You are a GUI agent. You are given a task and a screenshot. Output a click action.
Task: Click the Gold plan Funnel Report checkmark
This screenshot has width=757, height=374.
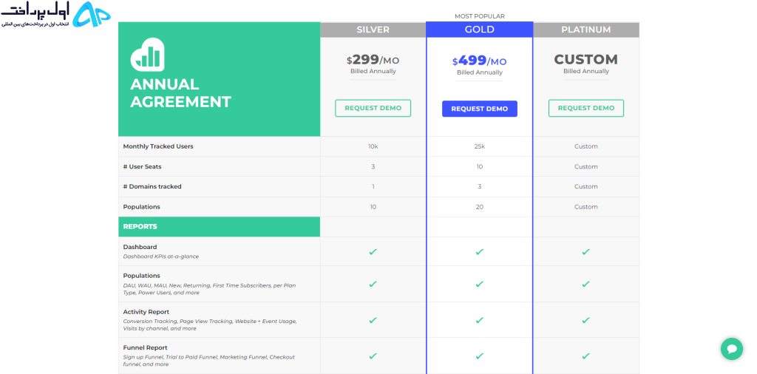(x=479, y=356)
